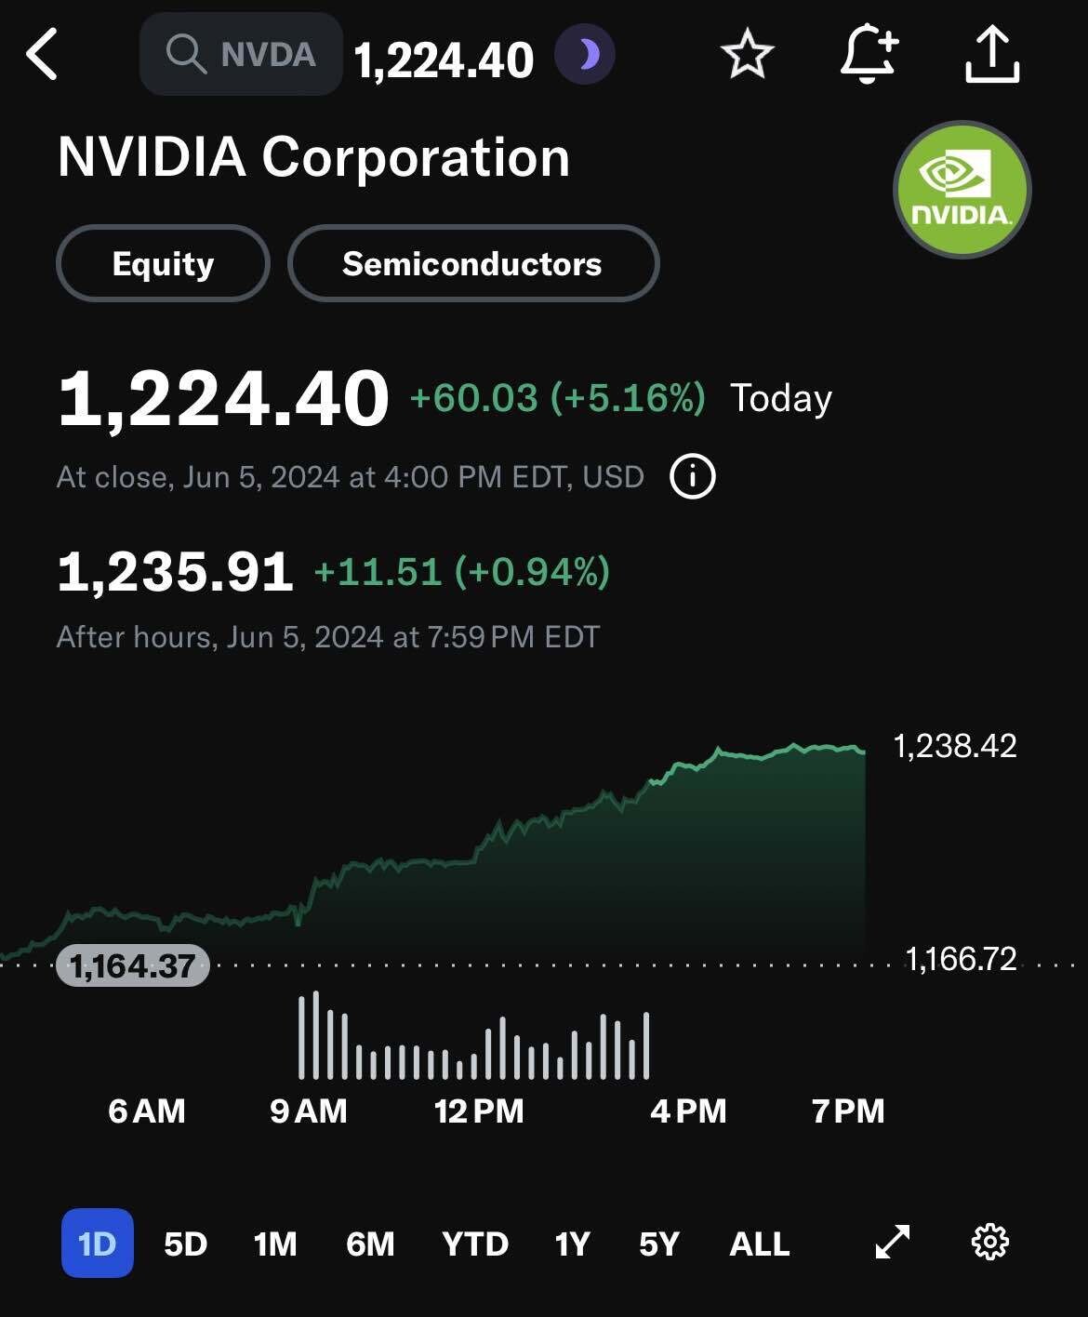The image size is (1088, 1317).
Task: Show the 6M chart range
Action: coord(370,1244)
